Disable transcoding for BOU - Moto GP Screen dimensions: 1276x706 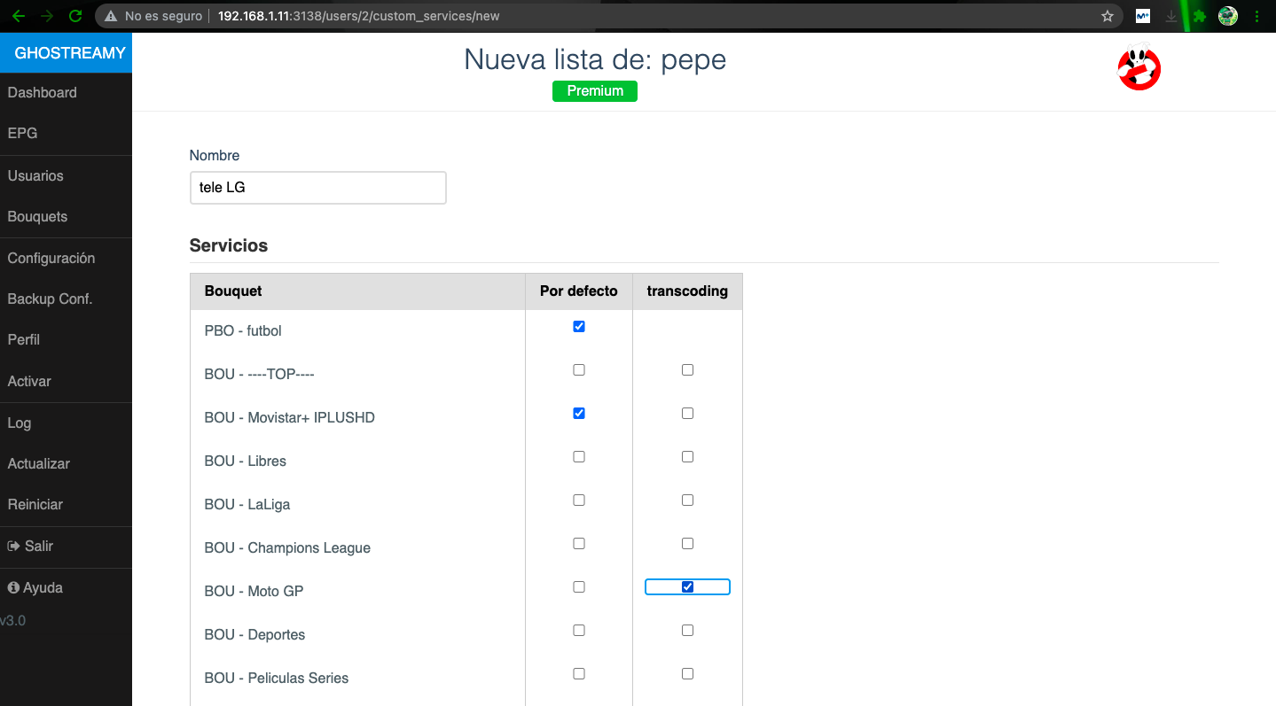pyautogui.click(x=687, y=587)
